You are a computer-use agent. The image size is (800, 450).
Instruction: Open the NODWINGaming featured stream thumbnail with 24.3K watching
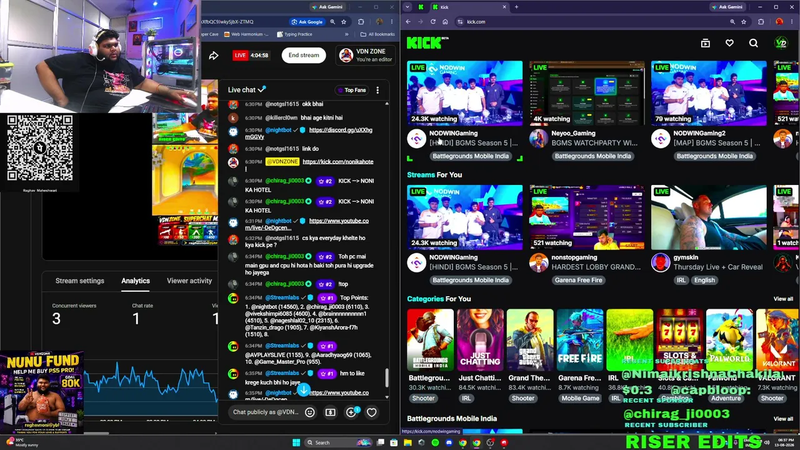tap(464, 93)
